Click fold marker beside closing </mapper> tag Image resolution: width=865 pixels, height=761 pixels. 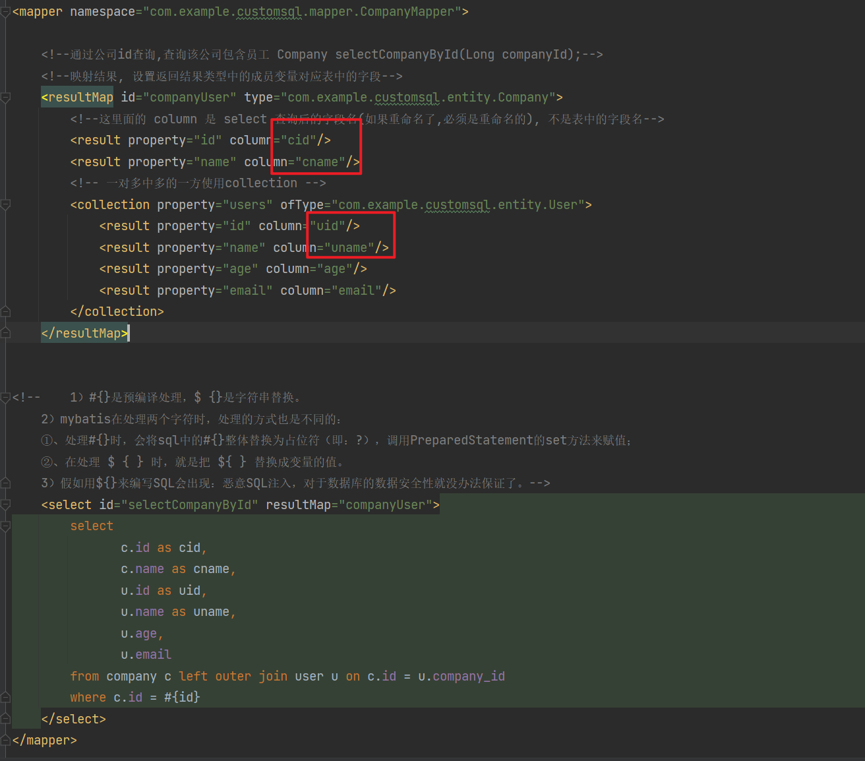[5, 741]
